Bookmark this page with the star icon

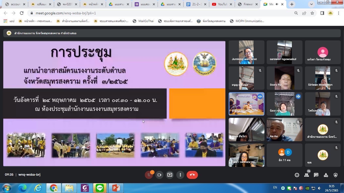coord(312,13)
